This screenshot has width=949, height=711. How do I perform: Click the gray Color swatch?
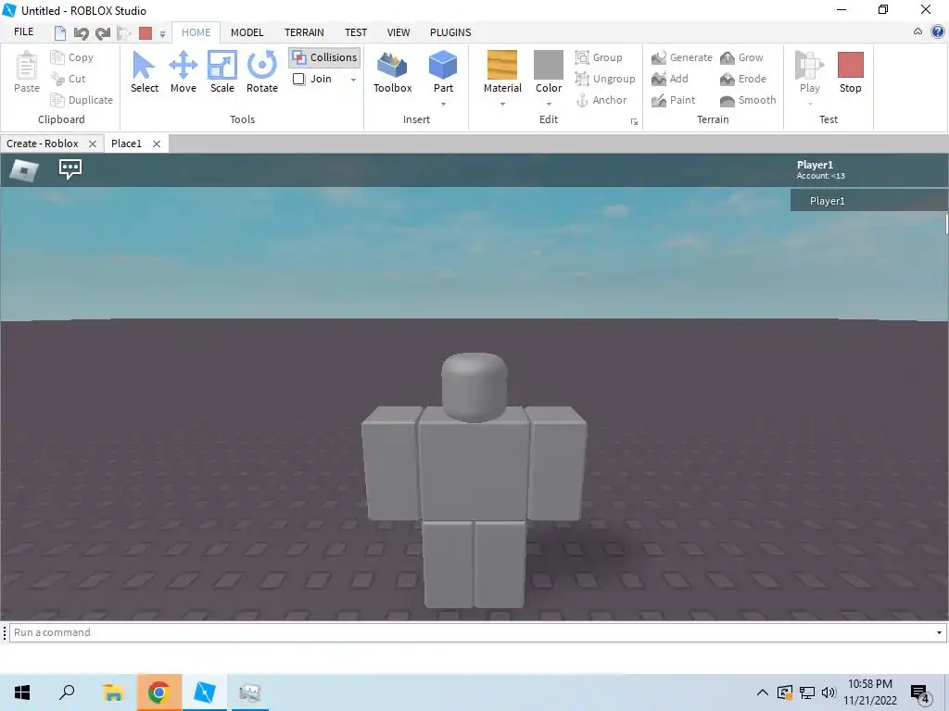click(549, 66)
